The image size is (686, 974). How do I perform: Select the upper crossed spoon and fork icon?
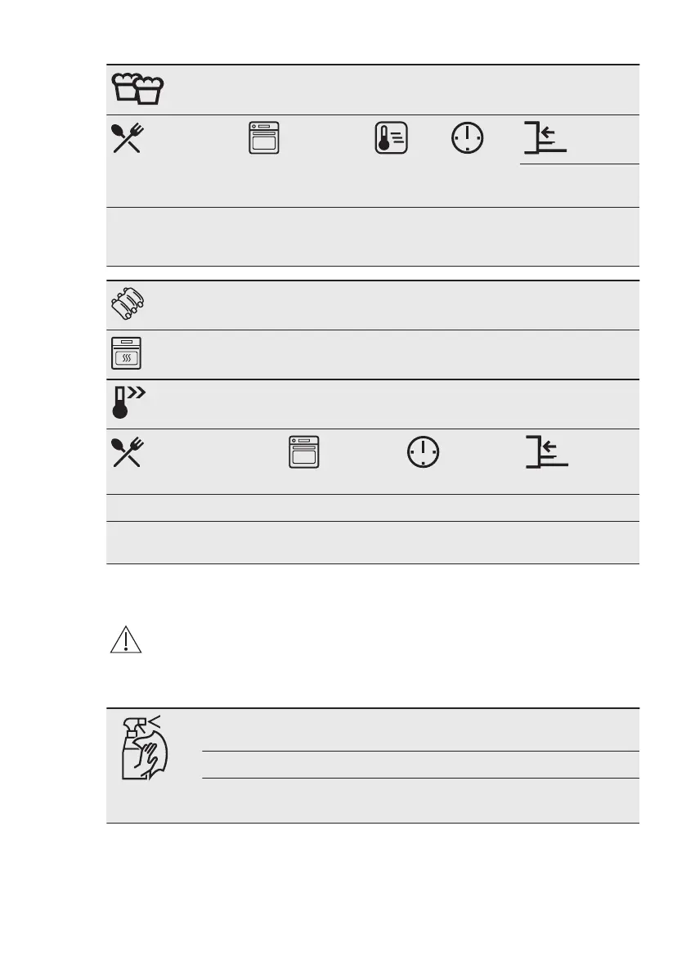[x=128, y=138]
